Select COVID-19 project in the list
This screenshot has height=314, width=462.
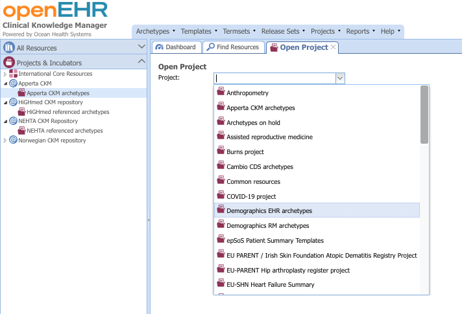point(317,196)
